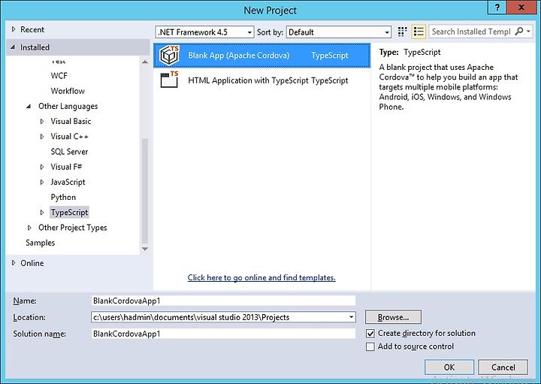Viewport: 541px width, 384px height.
Task: Click the HTML Application TypeScript template icon
Action: (x=169, y=80)
